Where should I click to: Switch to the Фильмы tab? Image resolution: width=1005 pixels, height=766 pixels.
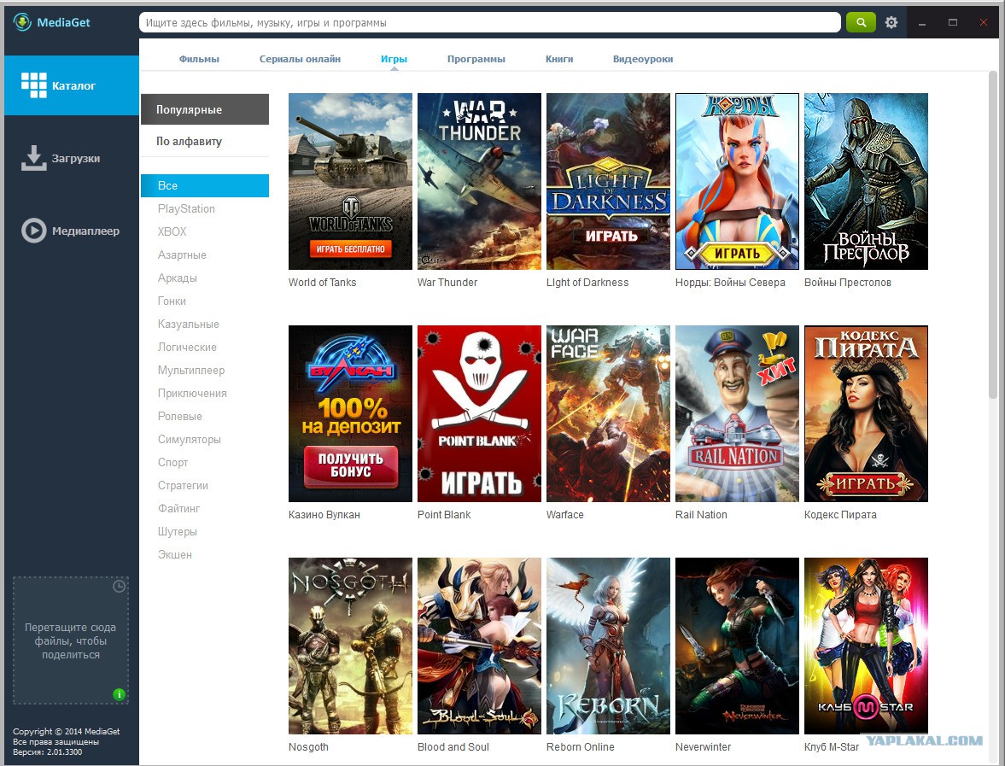pos(199,59)
